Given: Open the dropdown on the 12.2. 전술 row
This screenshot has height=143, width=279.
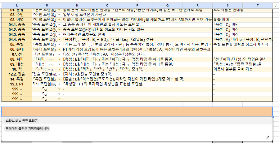Looking at the screenshot, I should click(59, 74).
